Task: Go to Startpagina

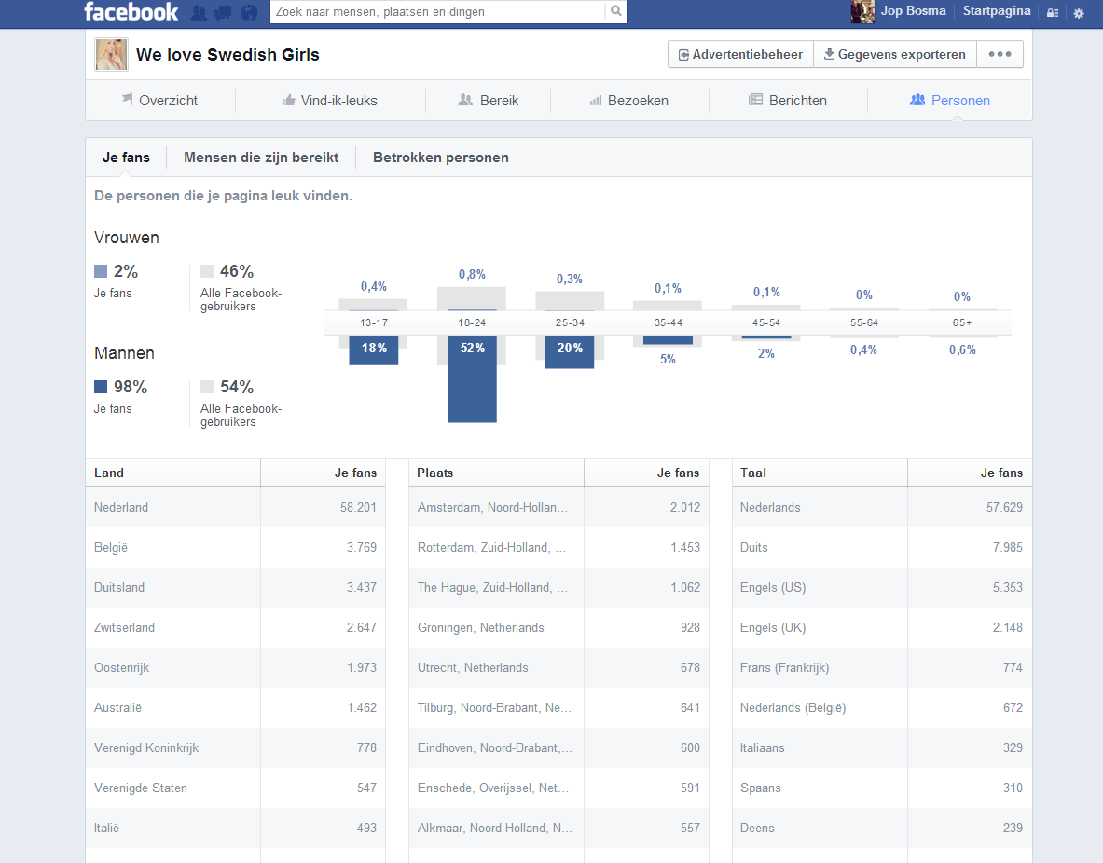Action: [x=996, y=11]
